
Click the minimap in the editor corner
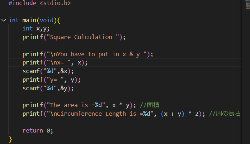247,5
